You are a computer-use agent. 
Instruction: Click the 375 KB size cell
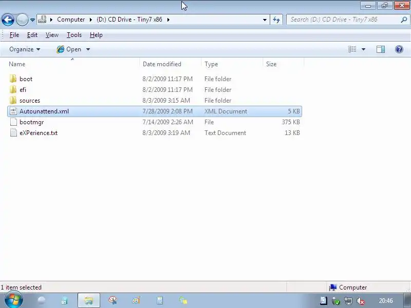(x=291, y=122)
